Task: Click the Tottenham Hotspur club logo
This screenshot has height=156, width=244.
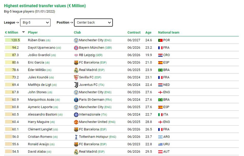Action: (76, 137)
